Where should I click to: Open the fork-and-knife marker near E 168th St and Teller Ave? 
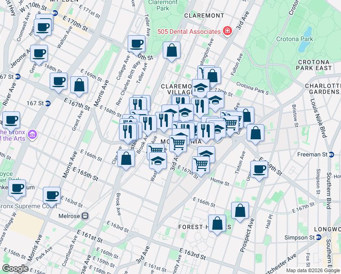[138, 105]
